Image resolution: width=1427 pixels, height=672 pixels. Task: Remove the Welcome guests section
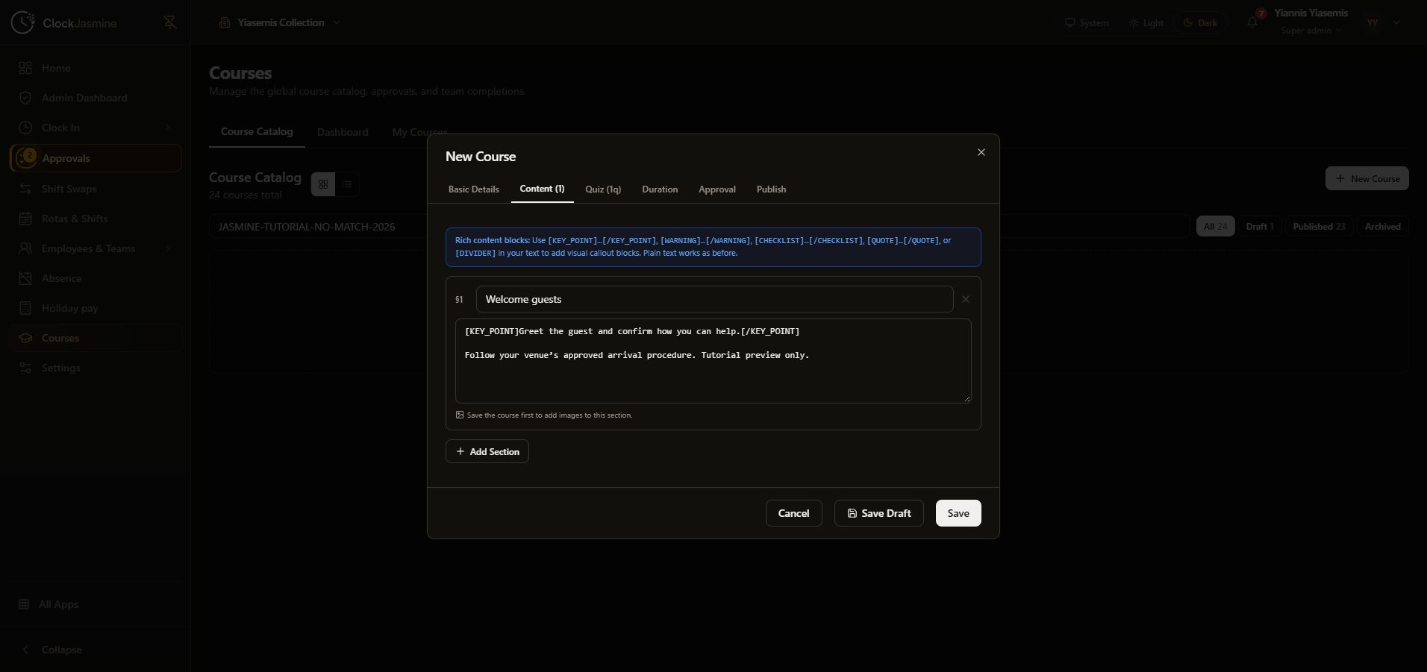point(966,299)
